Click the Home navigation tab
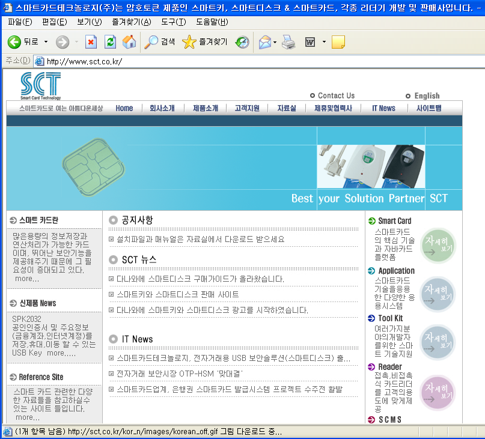This screenshot has height=439, width=485. pos(124,108)
